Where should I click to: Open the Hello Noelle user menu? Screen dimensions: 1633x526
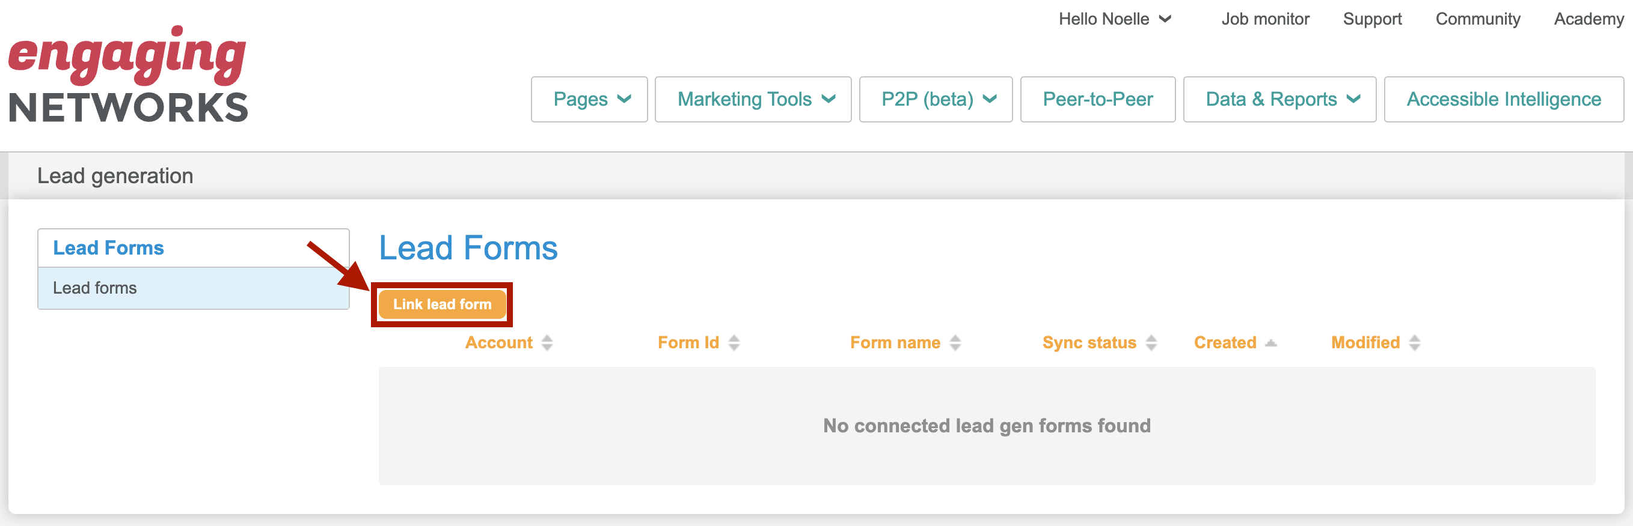click(1114, 19)
